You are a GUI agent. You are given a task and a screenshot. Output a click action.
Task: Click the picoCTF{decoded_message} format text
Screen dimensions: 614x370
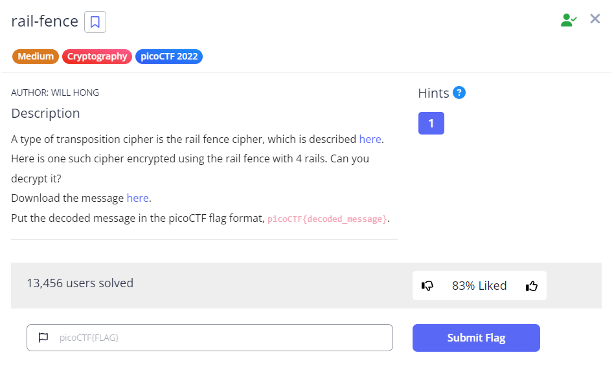(x=327, y=219)
